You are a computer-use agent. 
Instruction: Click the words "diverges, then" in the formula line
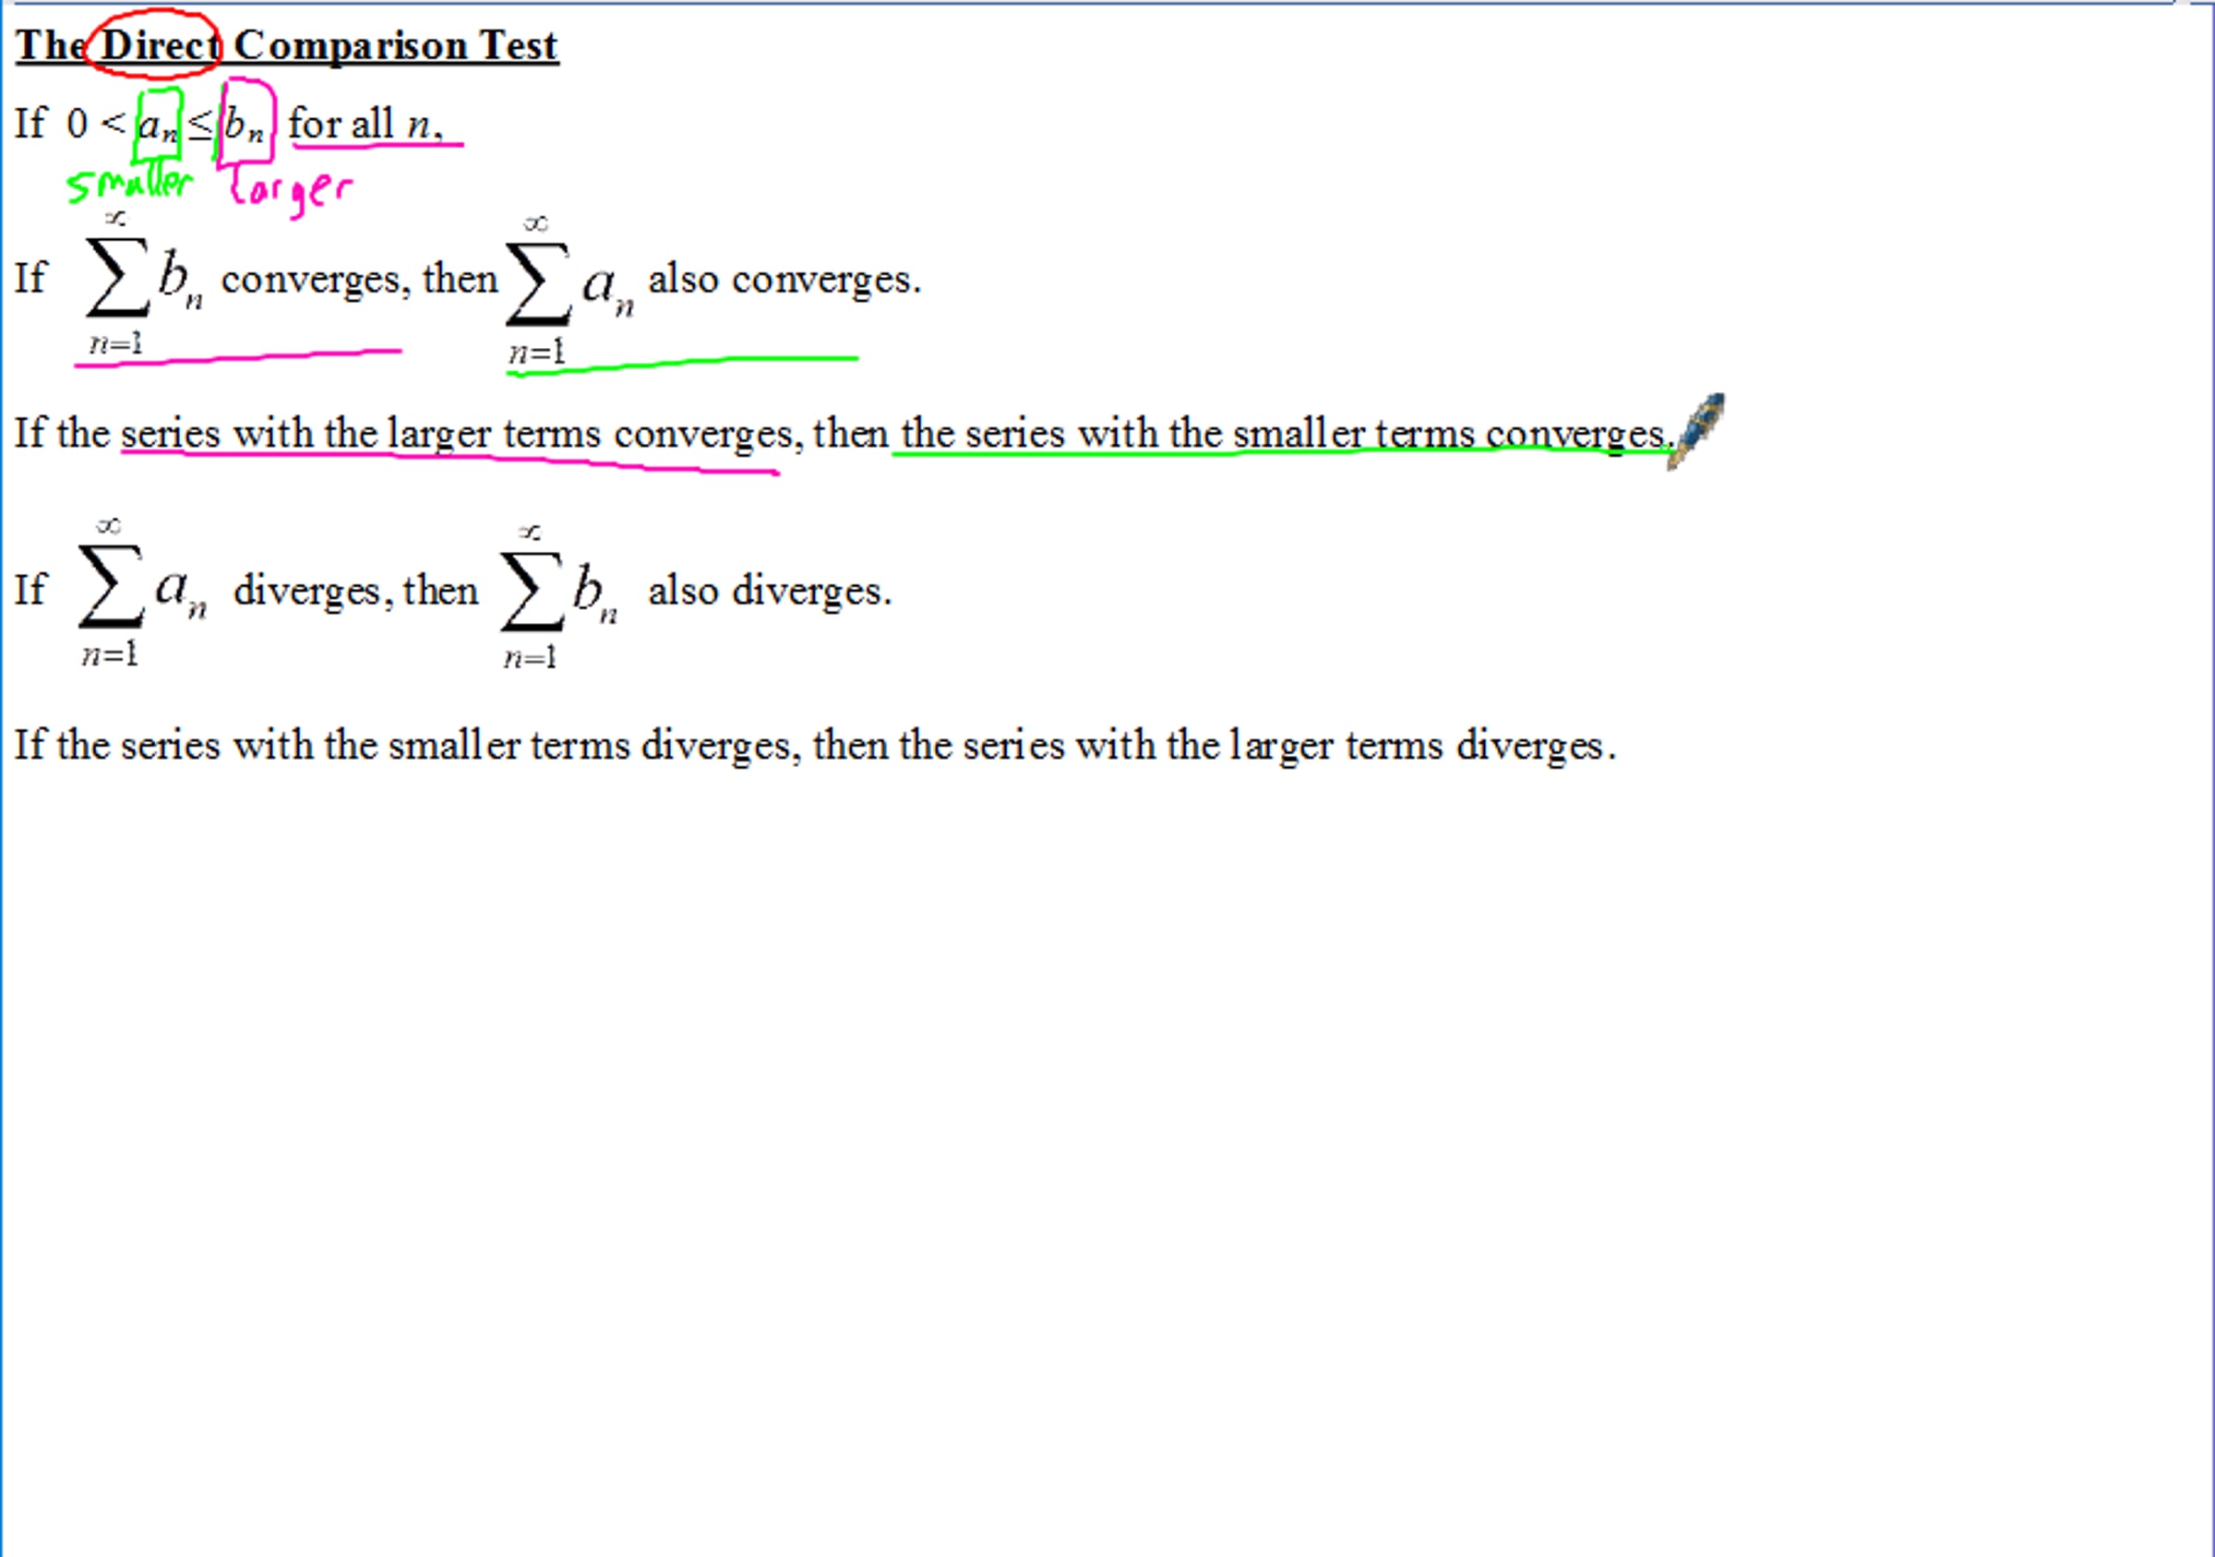coord(356,591)
